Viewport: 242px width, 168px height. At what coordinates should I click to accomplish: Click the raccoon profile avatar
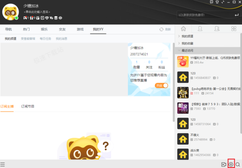10,12
